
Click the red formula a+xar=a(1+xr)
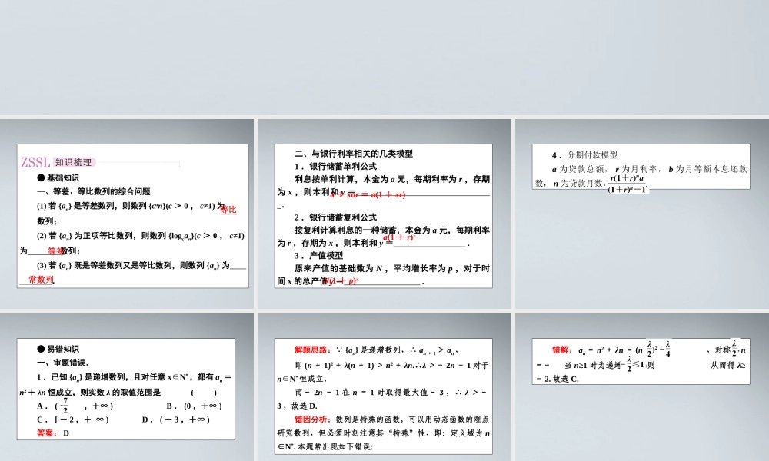coord(368,194)
